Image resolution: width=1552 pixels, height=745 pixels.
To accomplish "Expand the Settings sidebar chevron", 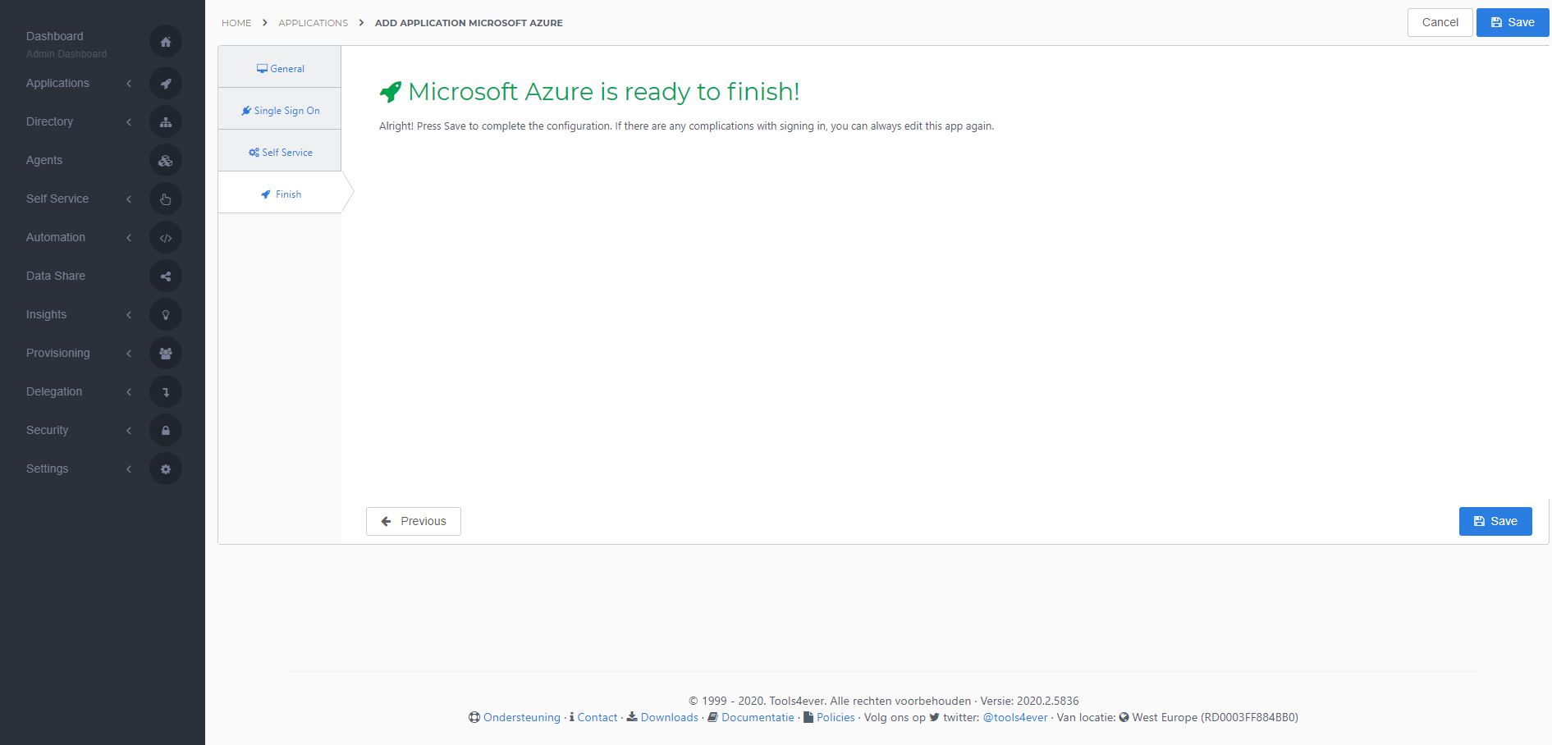I will coord(129,468).
